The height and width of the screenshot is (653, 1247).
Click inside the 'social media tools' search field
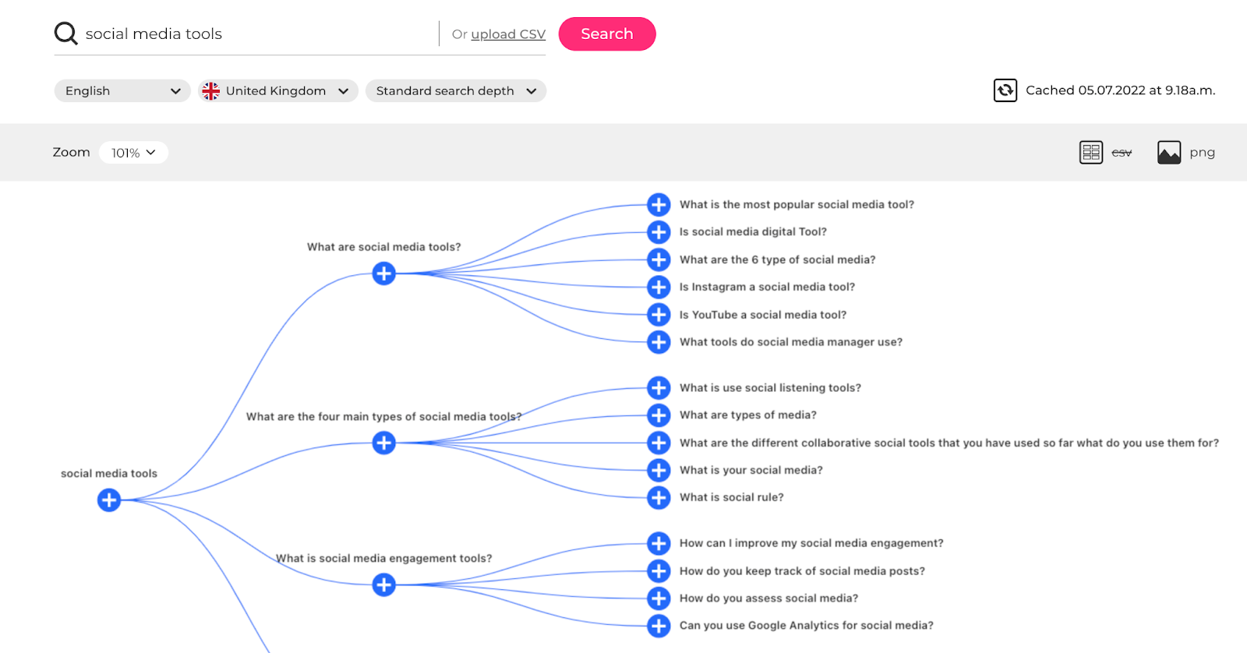(234, 34)
